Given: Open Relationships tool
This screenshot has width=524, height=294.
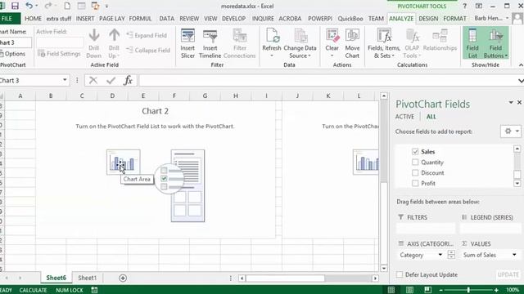Looking at the screenshot, I should (x=440, y=40).
